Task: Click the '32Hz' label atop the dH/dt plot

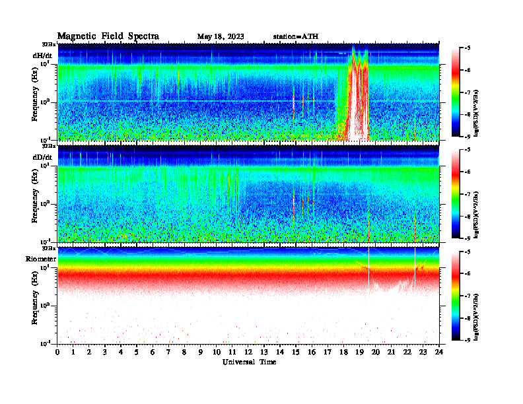Action: click(x=49, y=44)
